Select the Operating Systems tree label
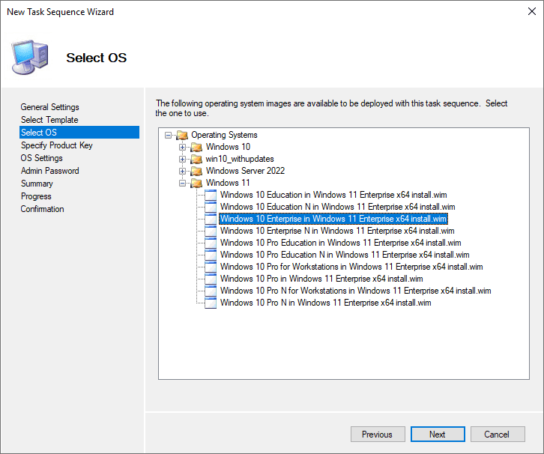This screenshot has width=544, height=454. coord(224,135)
